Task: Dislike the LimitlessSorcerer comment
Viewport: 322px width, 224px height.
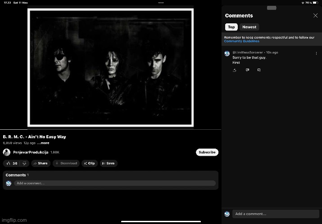Action: pos(247,70)
